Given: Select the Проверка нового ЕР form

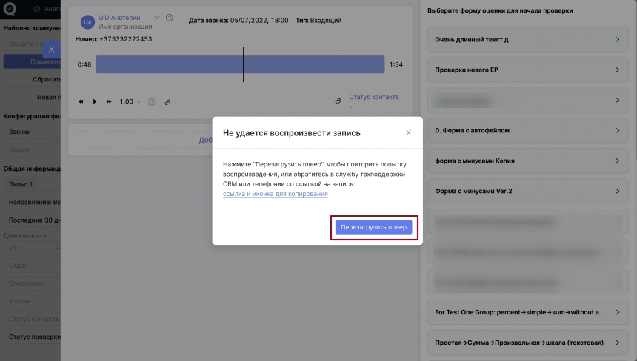Looking at the screenshot, I should coord(527,70).
